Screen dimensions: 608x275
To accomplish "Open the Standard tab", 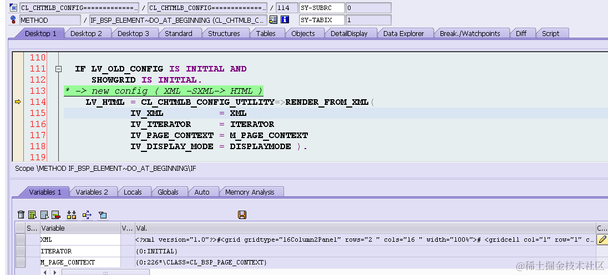I will [179, 34].
